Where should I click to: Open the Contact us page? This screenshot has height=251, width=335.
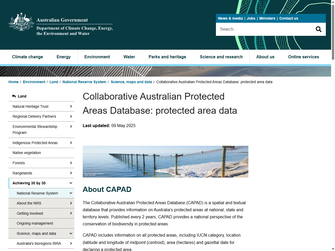[x=289, y=18]
